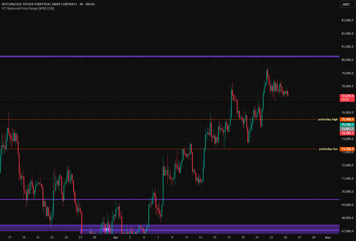The height and width of the screenshot is (241, 356).
Task: Click the 68,000.0 price axis label
Action: [x=347, y=218]
